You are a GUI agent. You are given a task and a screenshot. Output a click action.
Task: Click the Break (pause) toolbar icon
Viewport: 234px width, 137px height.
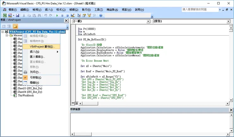coord(63,15)
